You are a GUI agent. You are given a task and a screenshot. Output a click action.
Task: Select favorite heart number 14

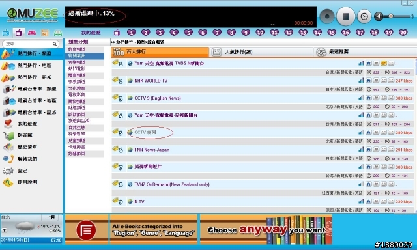317,33
